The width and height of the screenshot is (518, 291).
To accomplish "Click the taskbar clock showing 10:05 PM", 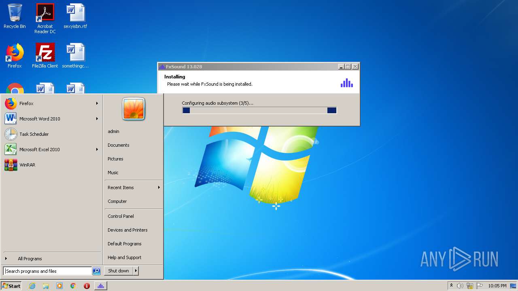I will coord(497,286).
